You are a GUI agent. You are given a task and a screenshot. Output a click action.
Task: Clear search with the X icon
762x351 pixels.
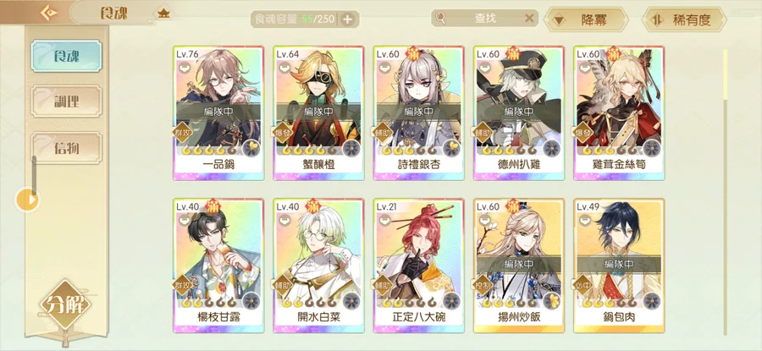click(x=529, y=19)
